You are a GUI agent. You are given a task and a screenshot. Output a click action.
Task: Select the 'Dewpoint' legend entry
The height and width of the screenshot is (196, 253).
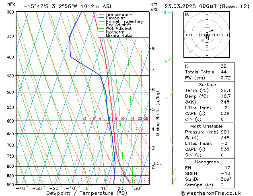pos(115,18)
